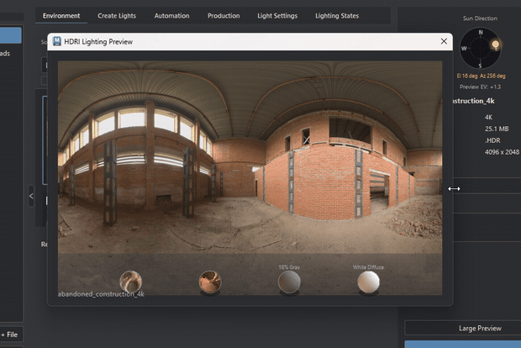Click the HDRI Lighting Preview app icon

tap(57, 41)
